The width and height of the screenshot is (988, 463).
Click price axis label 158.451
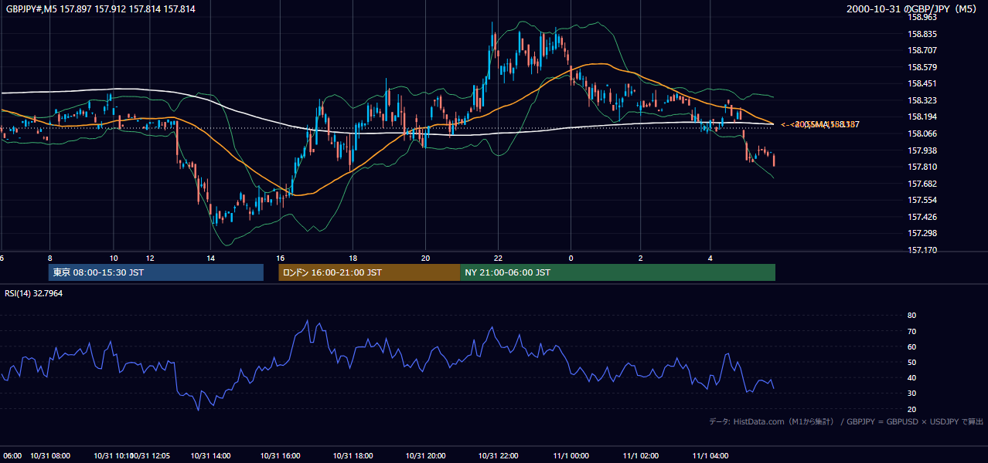(922, 84)
